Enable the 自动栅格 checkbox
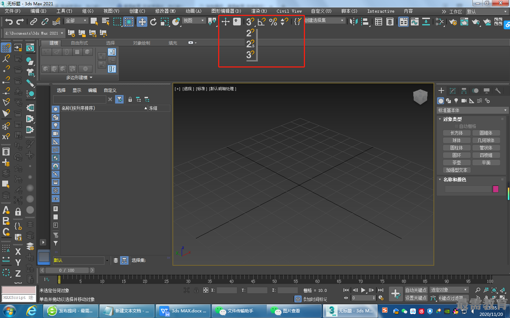This screenshot has height=318, width=510. pyautogui.click(x=457, y=126)
